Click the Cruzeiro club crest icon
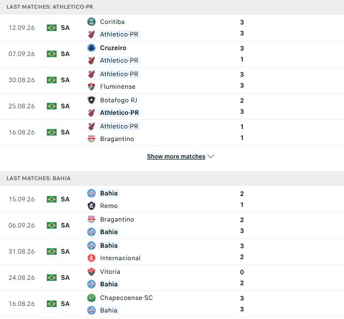 tap(91, 48)
